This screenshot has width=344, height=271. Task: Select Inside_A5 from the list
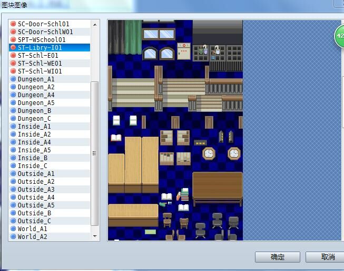[x=50, y=150]
